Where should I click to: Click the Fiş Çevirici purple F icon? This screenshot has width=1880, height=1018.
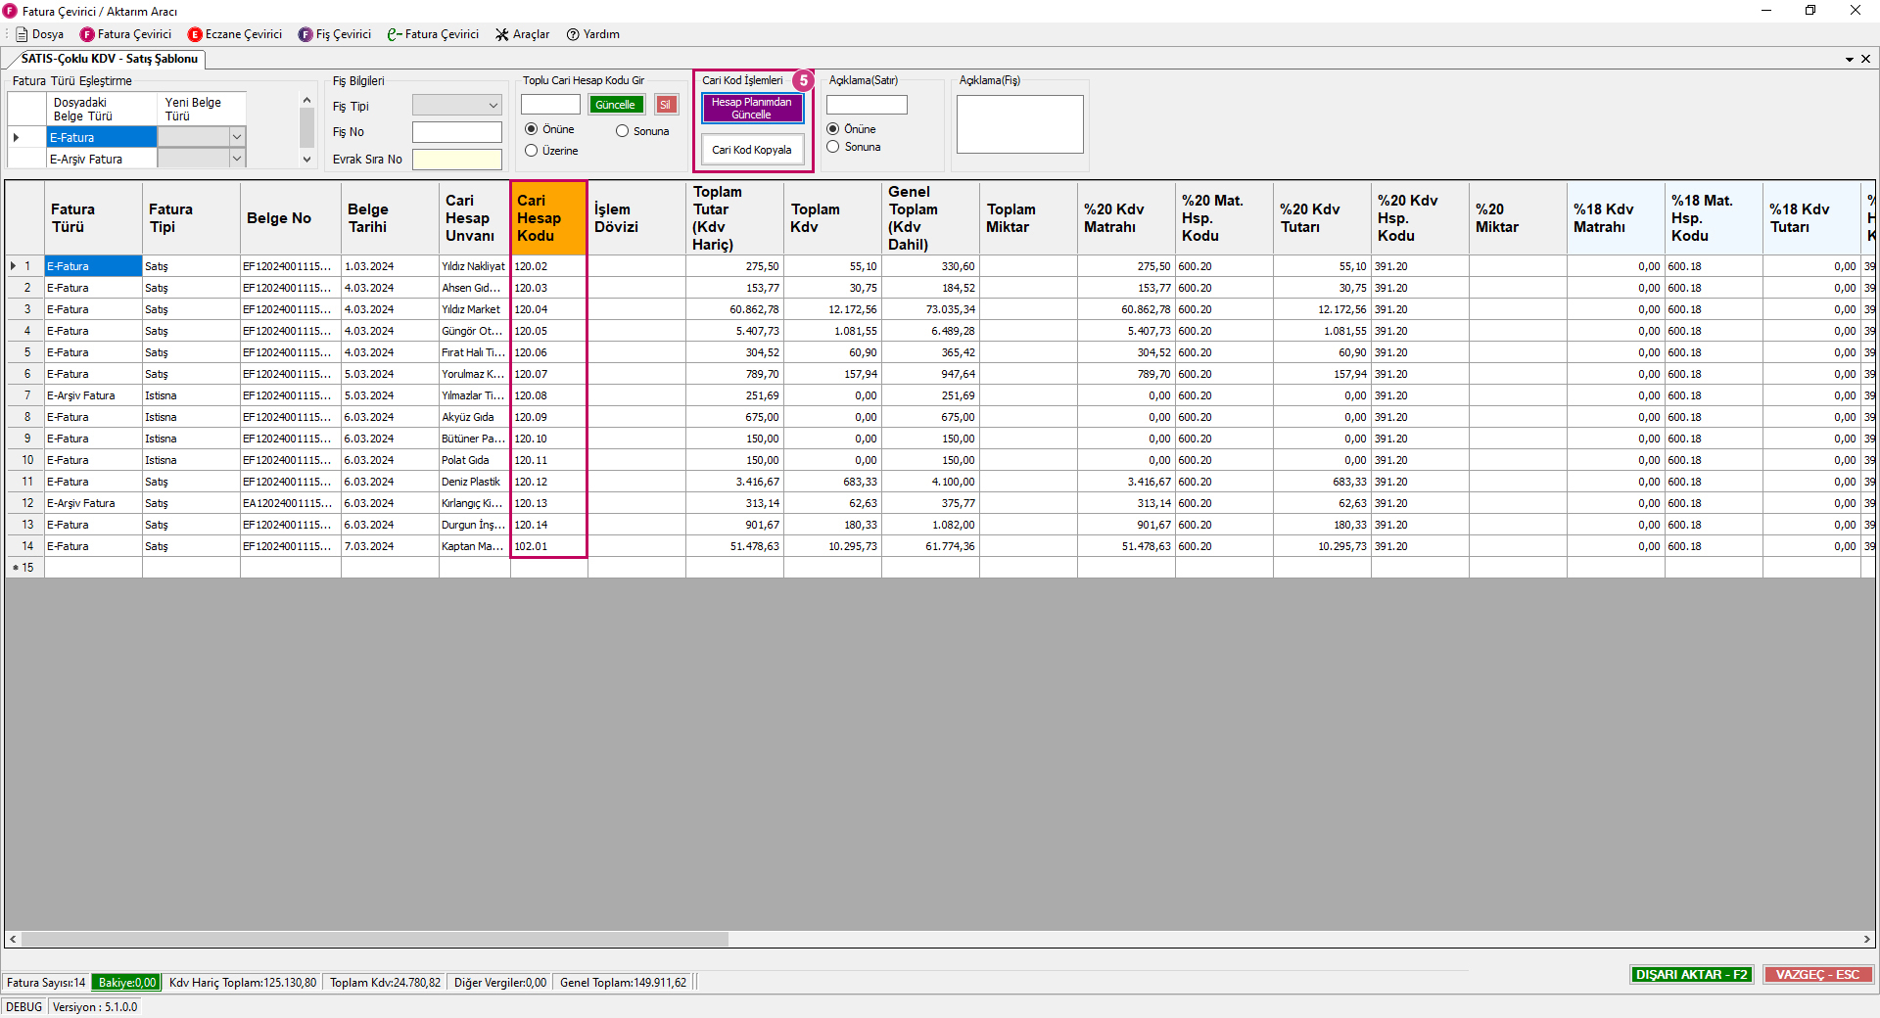point(305,34)
